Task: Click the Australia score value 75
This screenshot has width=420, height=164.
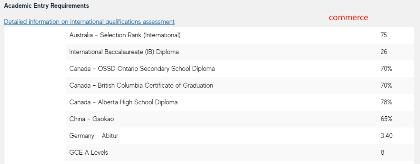Action: [383, 35]
